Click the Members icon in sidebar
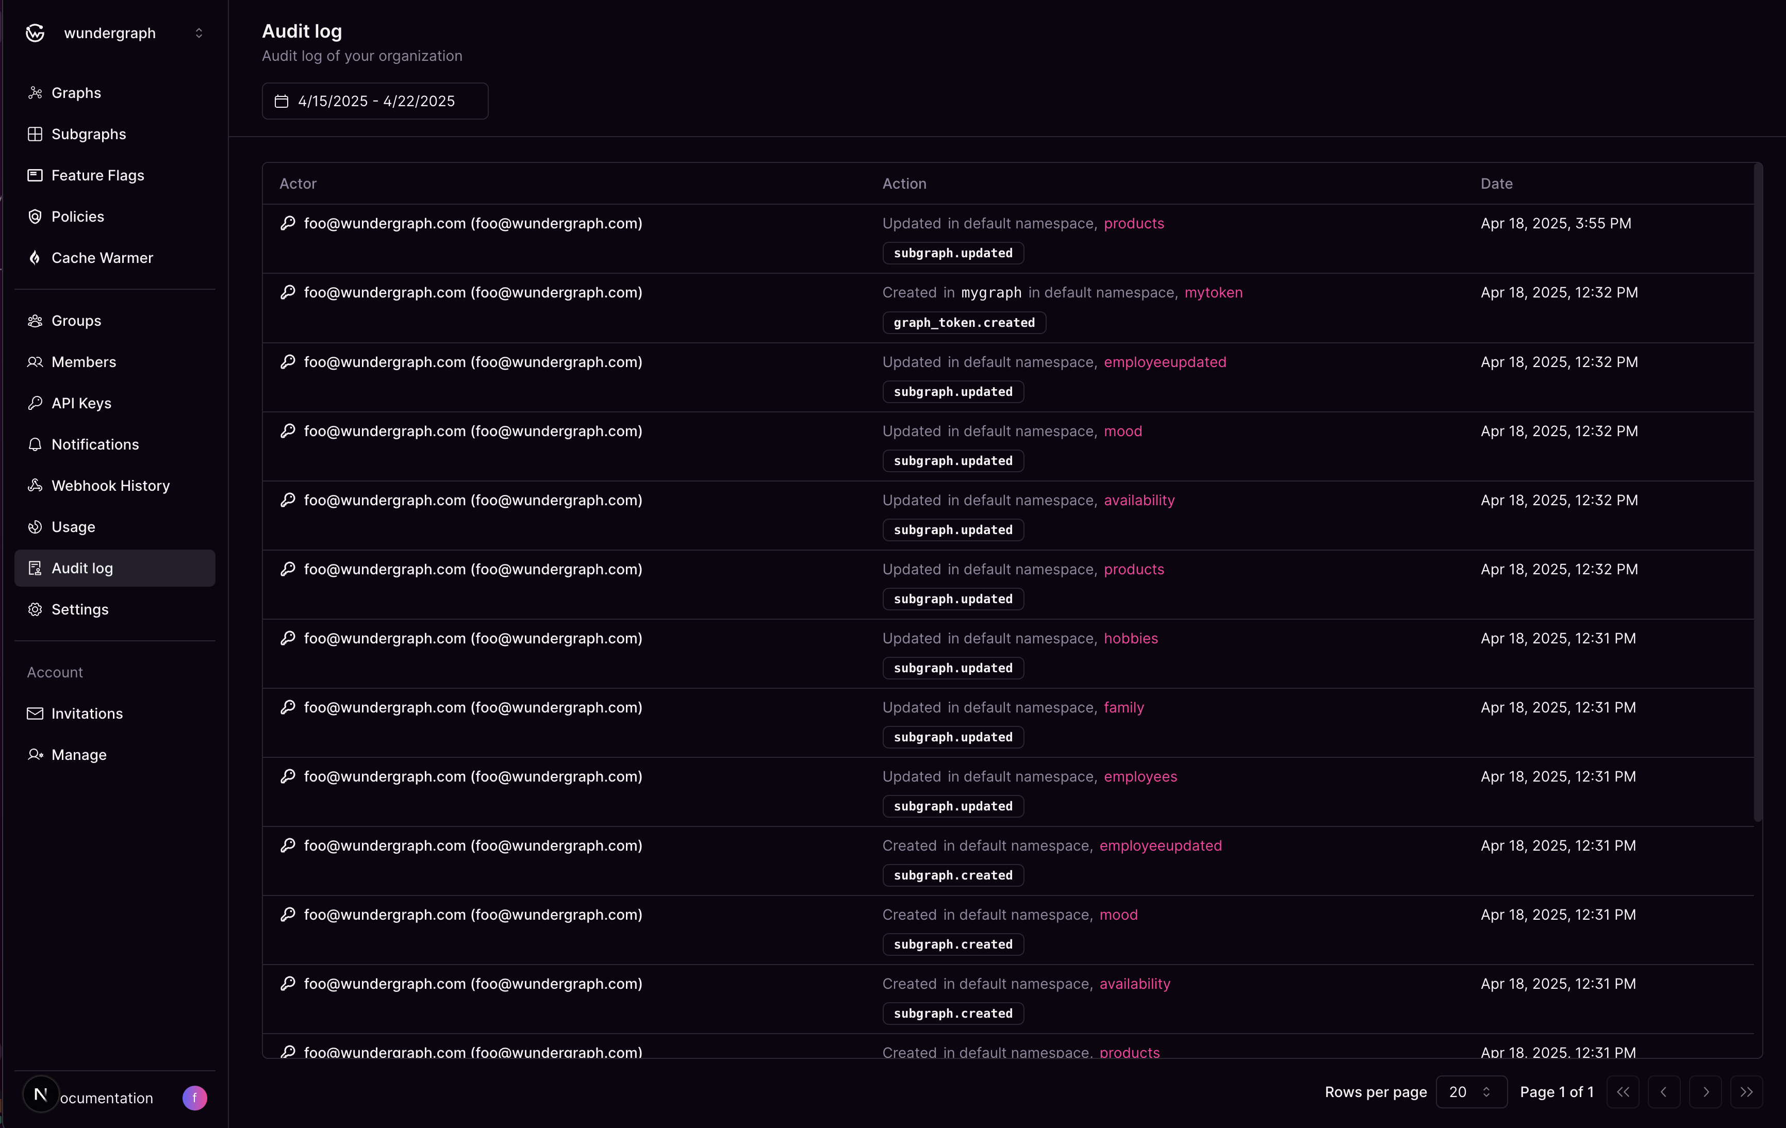The width and height of the screenshot is (1786, 1128). 35,362
